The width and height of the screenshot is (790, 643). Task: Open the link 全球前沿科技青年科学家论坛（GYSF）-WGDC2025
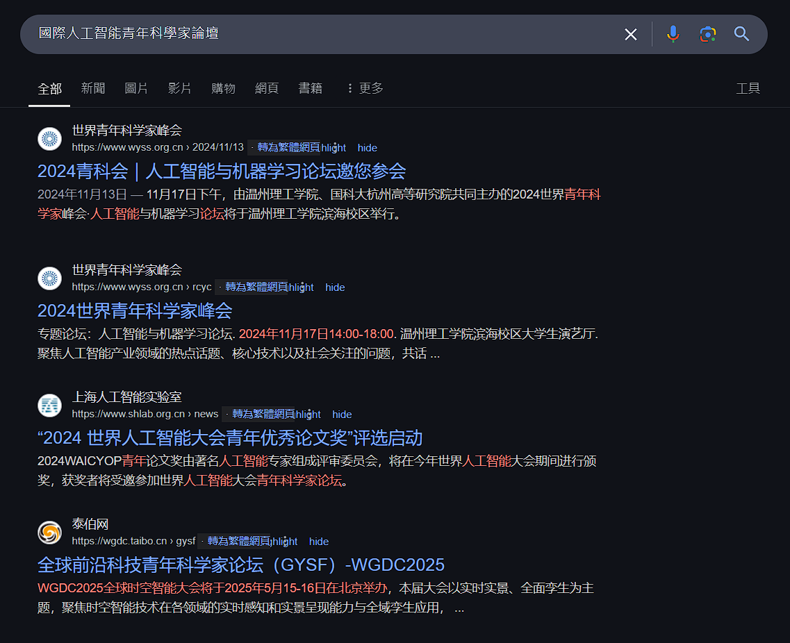(x=241, y=565)
